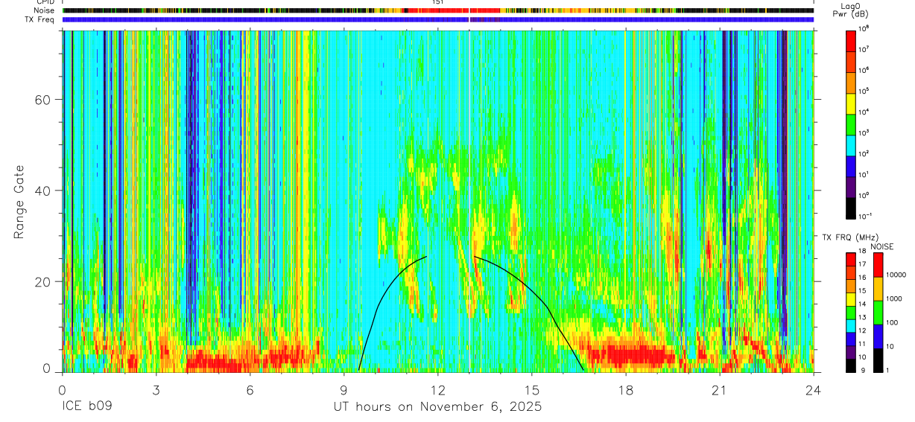Viewport: 915px width, 422px height.
Task: Click the blue TX Freq strip above the plot
Action: [x=437, y=20]
